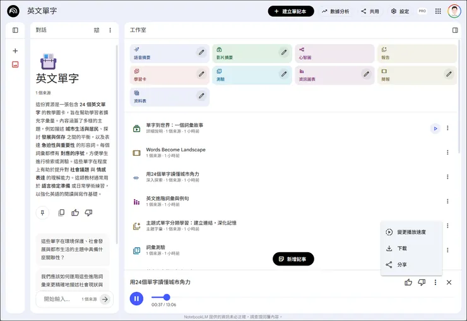Click the audio progress slider handle
This screenshot has width=467, height=321.
click(x=167, y=297)
